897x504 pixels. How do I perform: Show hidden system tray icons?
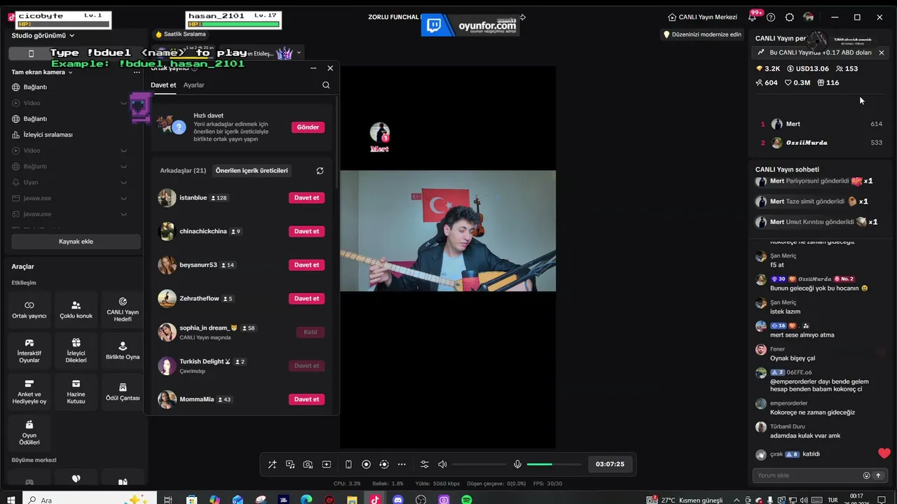[736, 500]
